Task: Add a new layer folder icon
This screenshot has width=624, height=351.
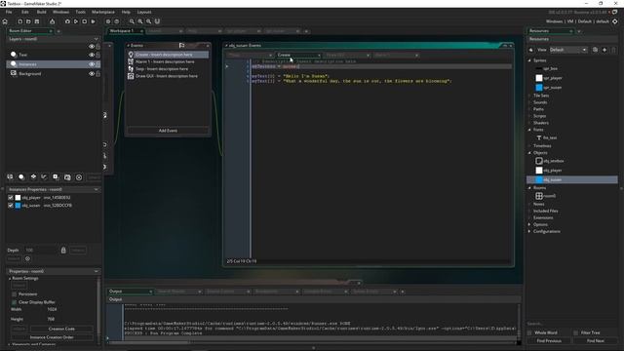Action: point(67,177)
